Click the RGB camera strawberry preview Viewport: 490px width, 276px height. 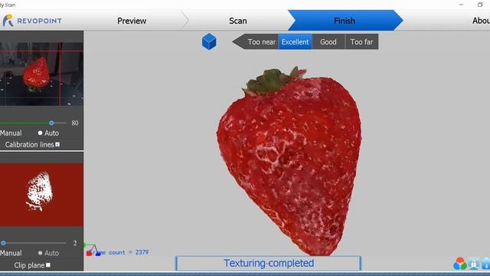(41, 74)
